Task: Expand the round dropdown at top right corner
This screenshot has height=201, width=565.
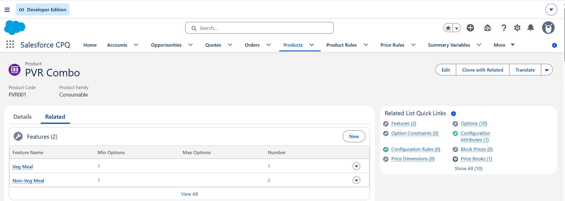Action: pos(551,10)
